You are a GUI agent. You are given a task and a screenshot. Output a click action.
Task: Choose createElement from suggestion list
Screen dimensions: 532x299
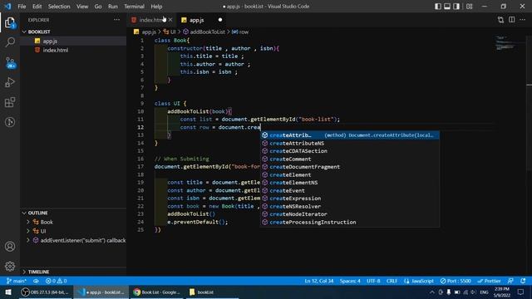(x=350, y=175)
